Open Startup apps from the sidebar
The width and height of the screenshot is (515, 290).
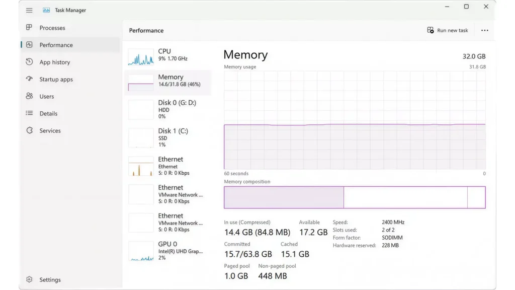29,79
